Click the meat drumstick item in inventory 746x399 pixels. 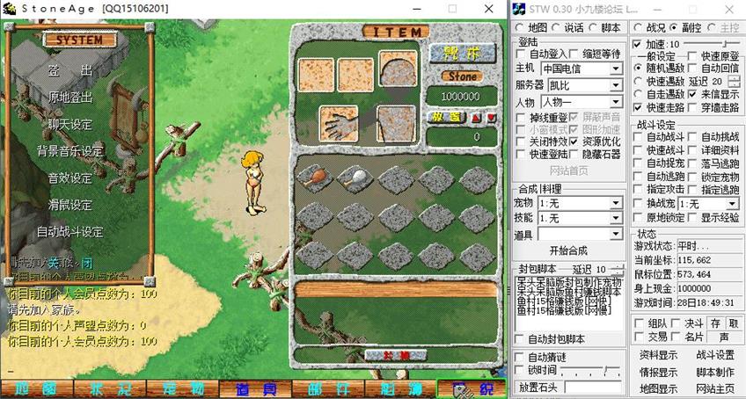[x=312, y=178]
